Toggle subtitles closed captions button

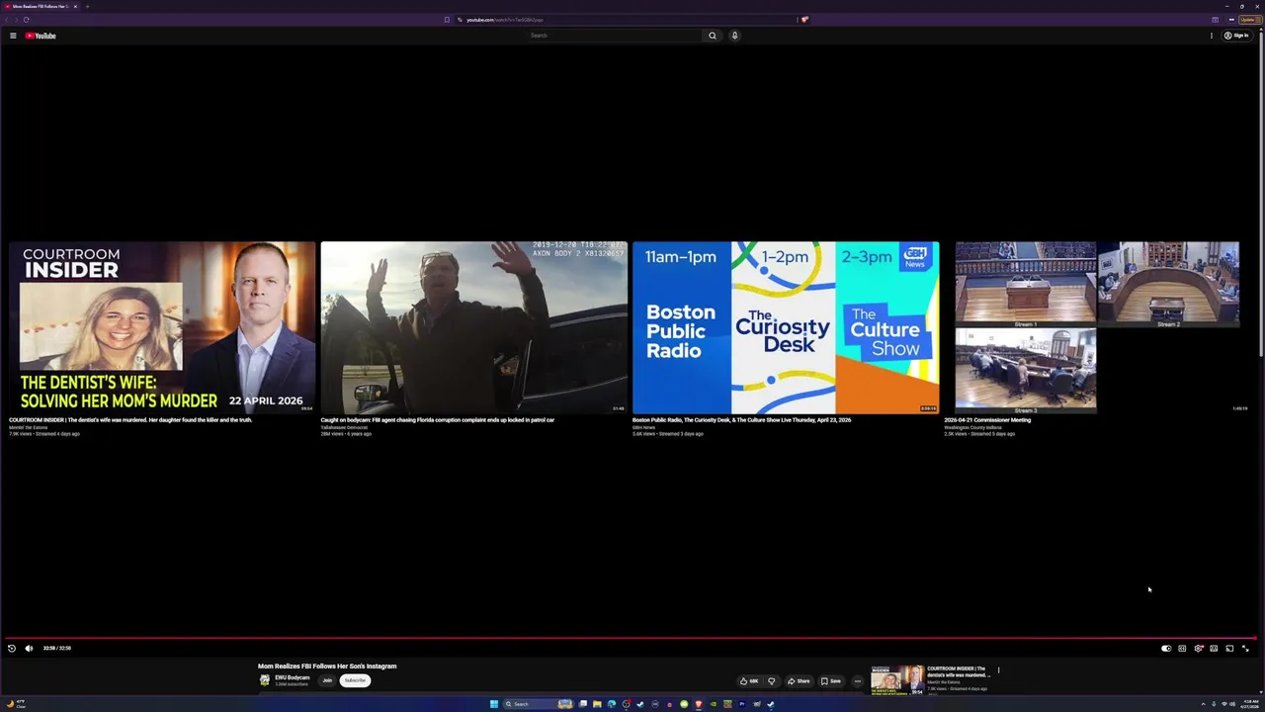click(x=1182, y=649)
